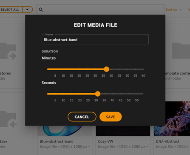Edit the Name field containing Blue-abstract-band
Screen dimensions: 190x155
[x=95, y=40]
